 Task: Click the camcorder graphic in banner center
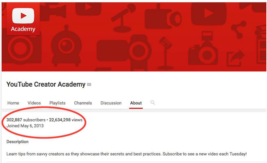(124, 51)
